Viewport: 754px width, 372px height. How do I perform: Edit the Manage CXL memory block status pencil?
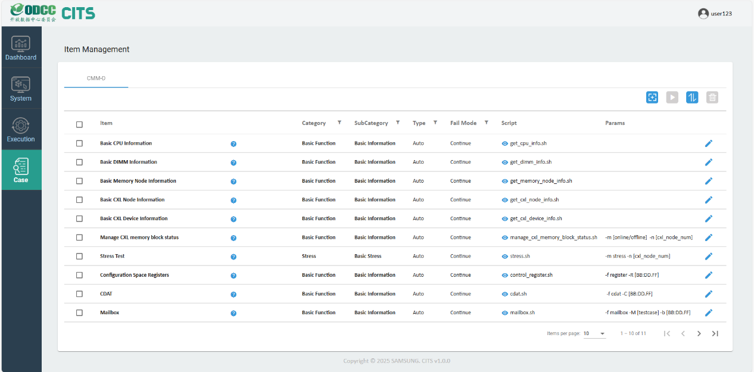click(x=709, y=237)
